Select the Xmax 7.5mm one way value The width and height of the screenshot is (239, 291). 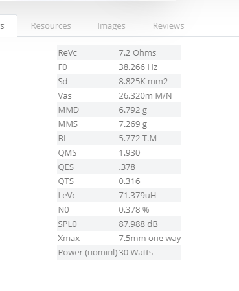pyautogui.click(x=150, y=239)
